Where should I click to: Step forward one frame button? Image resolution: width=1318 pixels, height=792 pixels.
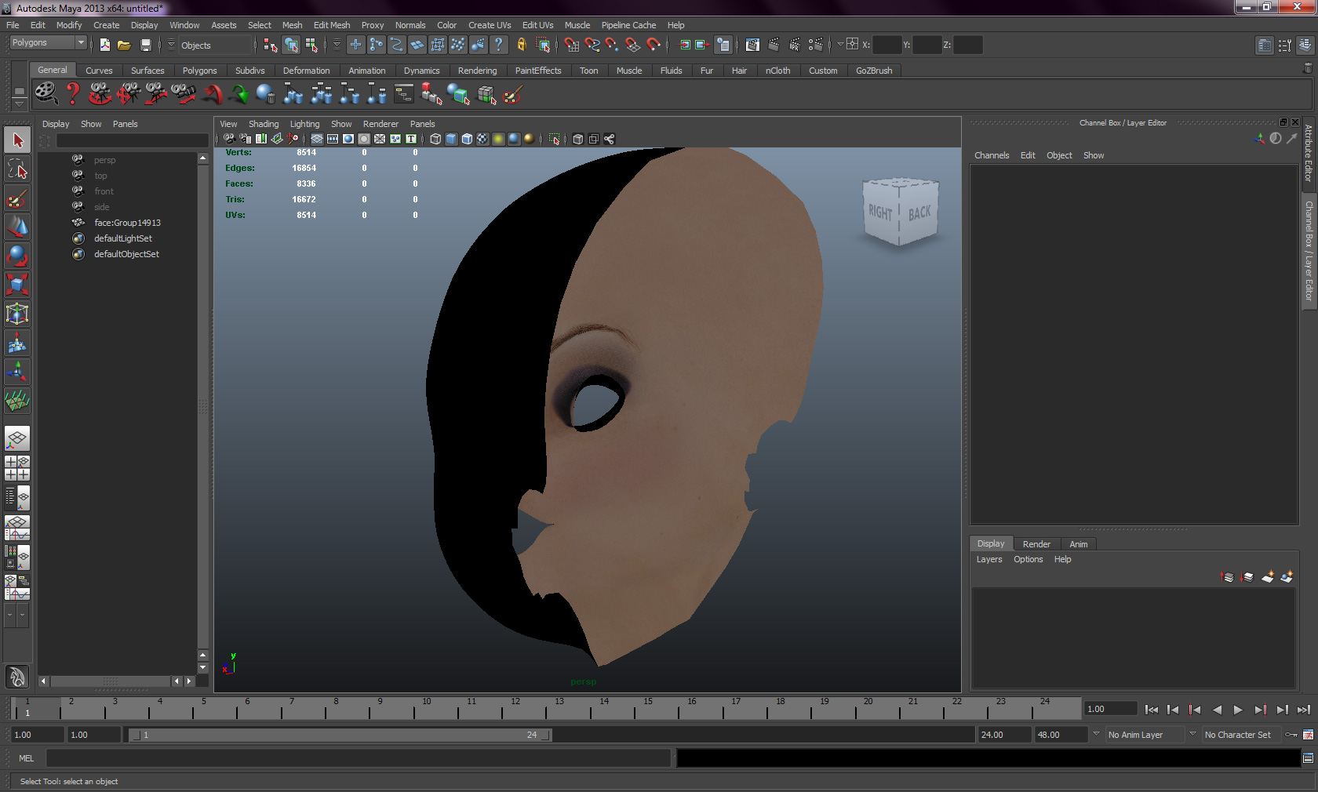click(1282, 710)
